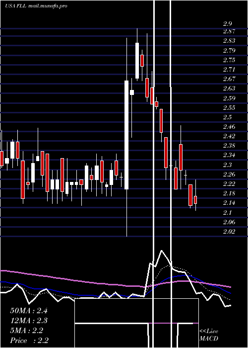
Task: Click the 2.55 price axis label
Action: coord(229,108)
